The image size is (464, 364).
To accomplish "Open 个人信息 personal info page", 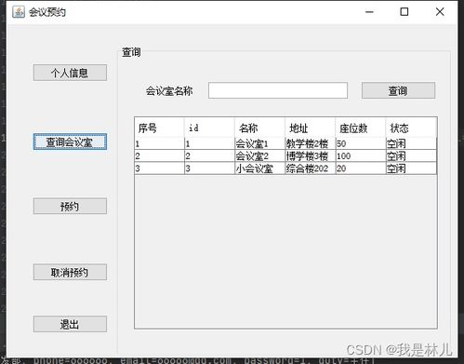I will 70,73.
